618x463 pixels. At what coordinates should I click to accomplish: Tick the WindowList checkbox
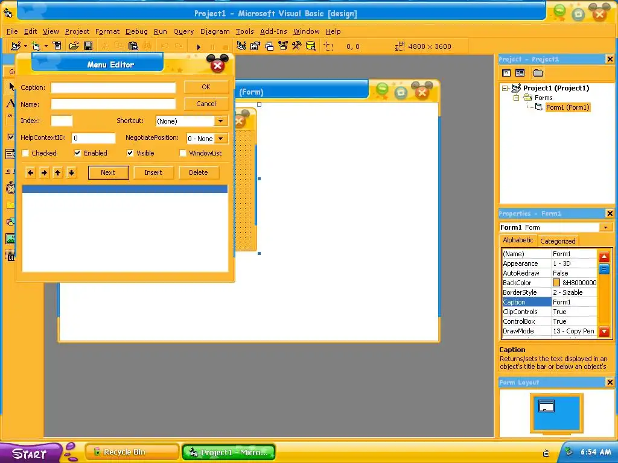(182, 153)
